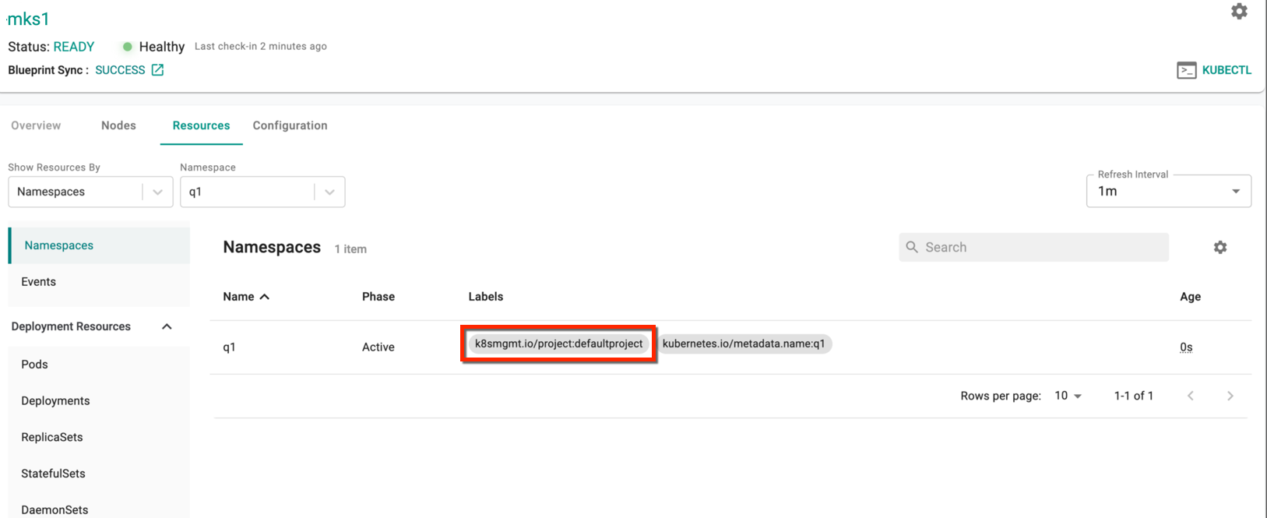Click the mks1 cluster name
This screenshot has width=1267, height=518.
29,19
